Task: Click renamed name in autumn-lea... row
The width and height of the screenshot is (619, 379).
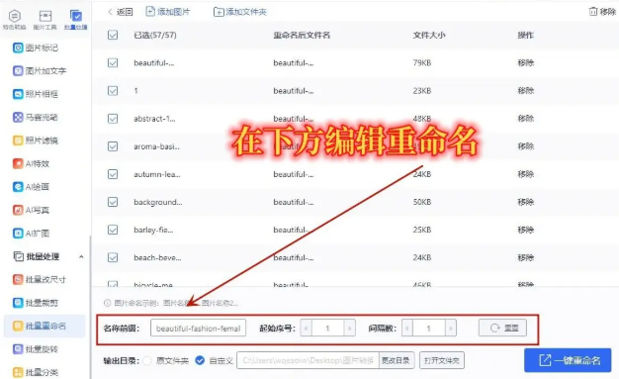Action: (294, 174)
